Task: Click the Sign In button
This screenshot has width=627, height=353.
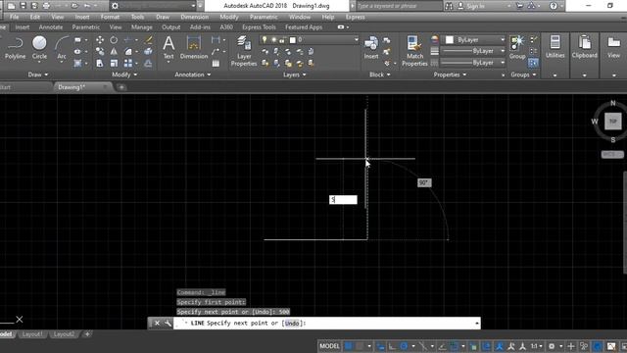Action: click(476, 6)
